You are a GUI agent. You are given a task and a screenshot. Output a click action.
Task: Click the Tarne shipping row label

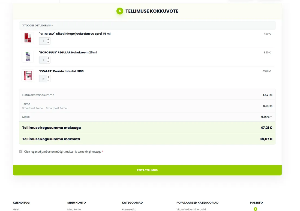26,104
